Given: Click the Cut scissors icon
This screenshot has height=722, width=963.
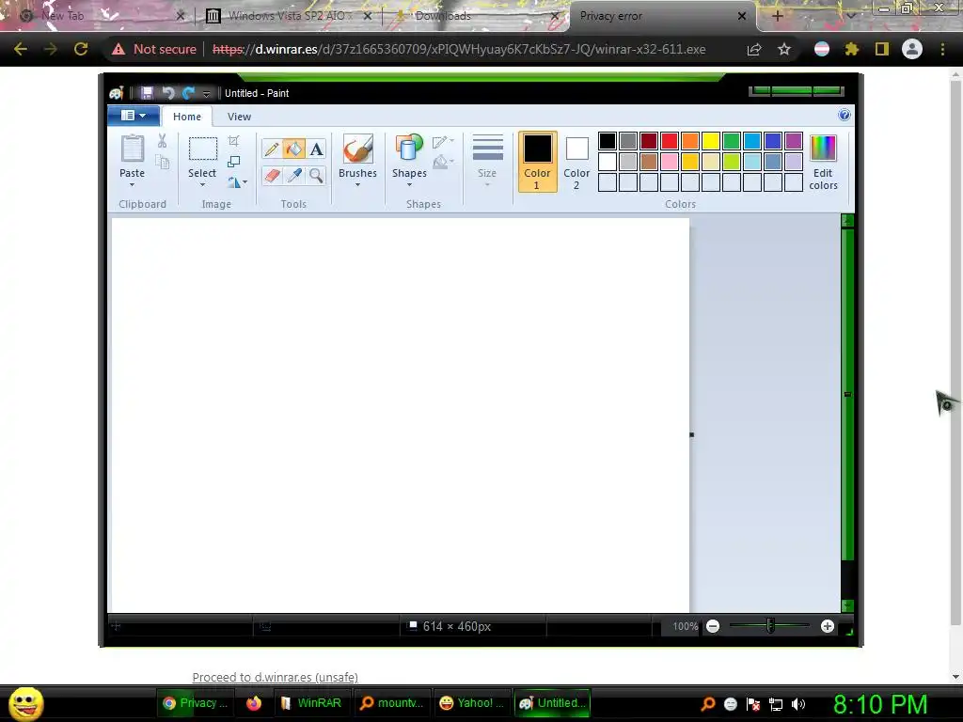Looking at the screenshot, I should pos(162,141).
